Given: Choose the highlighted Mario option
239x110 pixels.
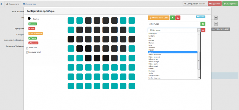Looking at the screenshot, I should click(x=173, y=52).
